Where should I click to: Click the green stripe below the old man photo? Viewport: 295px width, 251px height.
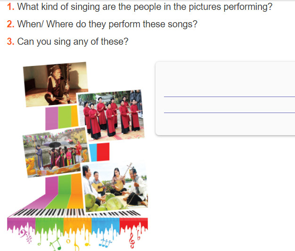65,117
